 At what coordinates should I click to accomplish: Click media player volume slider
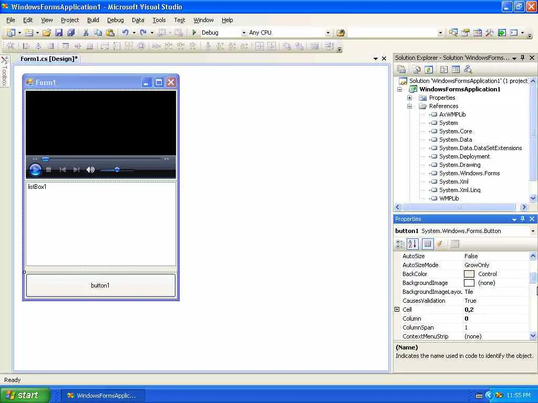pos(117,169)
